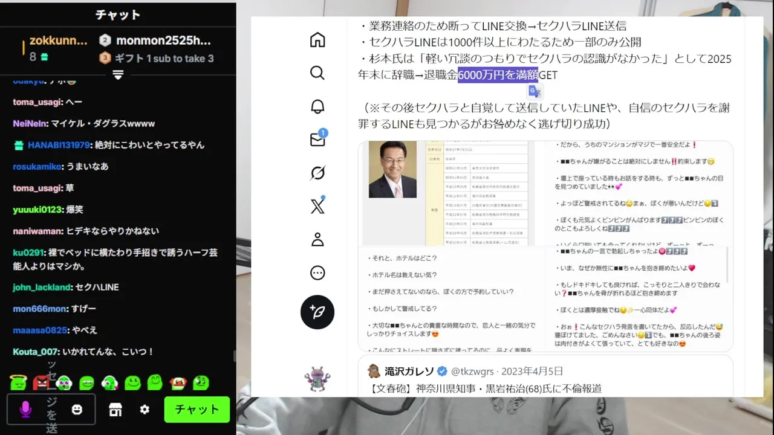774x435 pixels.
Task: Click chat message 'マイケル・ダグラスwwww'
Action: [x=103, y=123]
